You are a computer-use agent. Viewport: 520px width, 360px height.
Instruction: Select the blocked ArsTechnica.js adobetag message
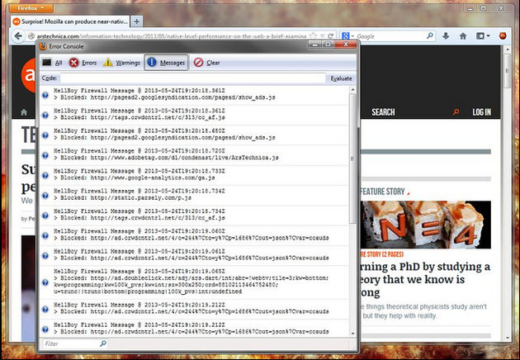pos(194,154)
